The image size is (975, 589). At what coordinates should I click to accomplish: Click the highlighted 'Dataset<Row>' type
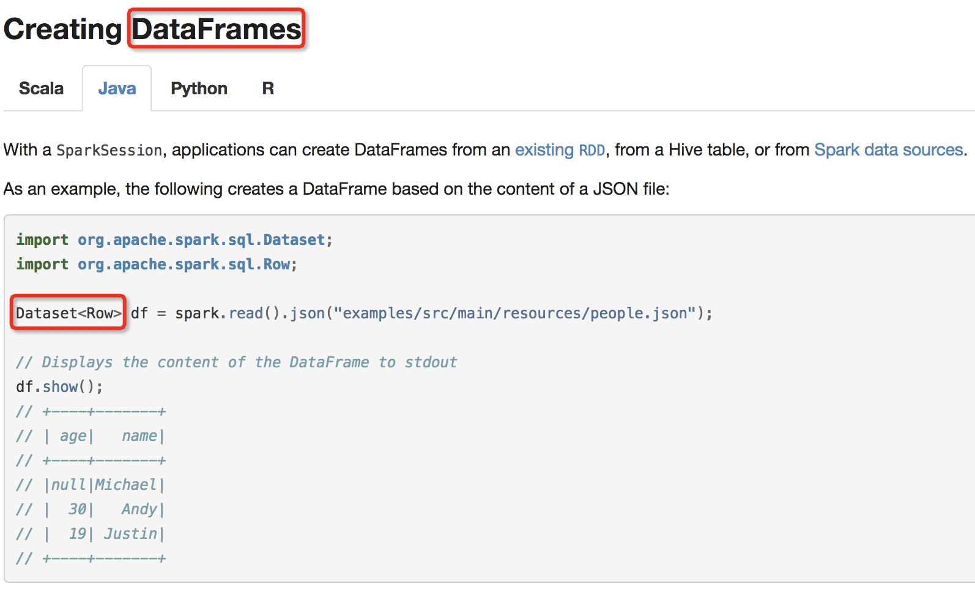click(x=69, y=313)
